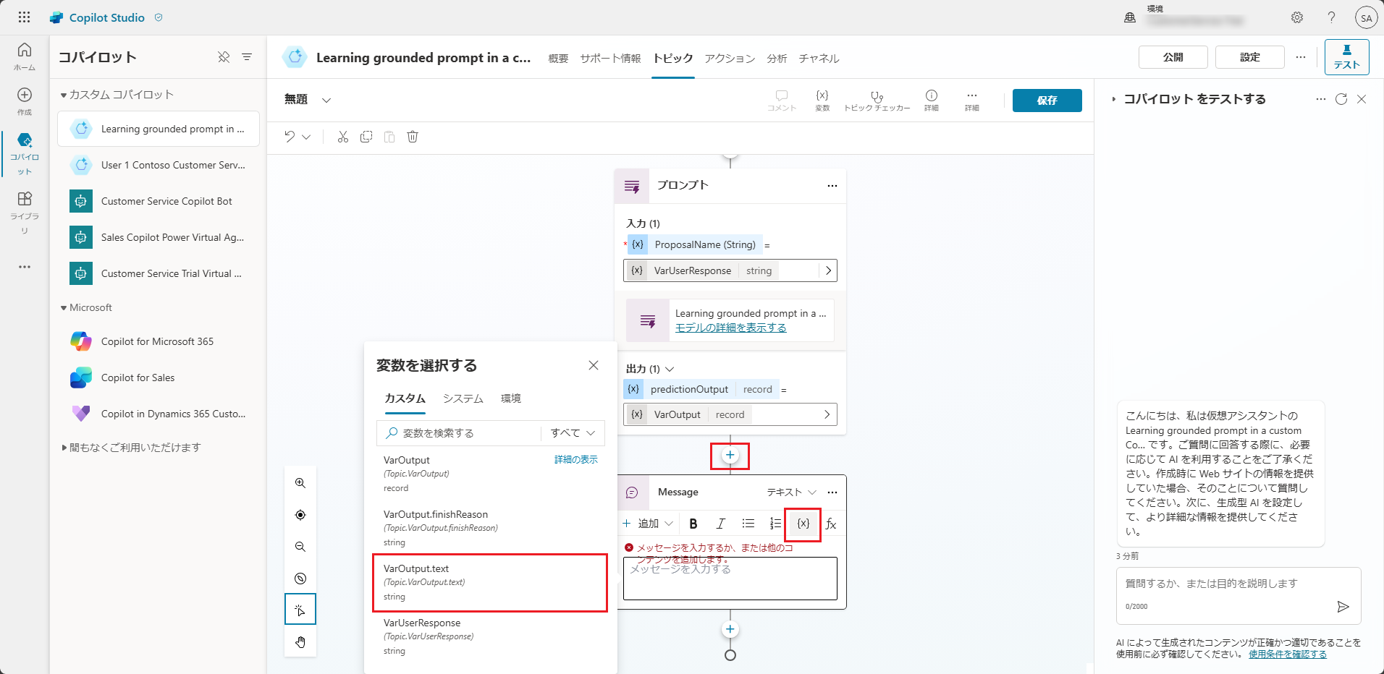Apply bold in Message node
The image size is (1384, 674).
coord(693,524)
